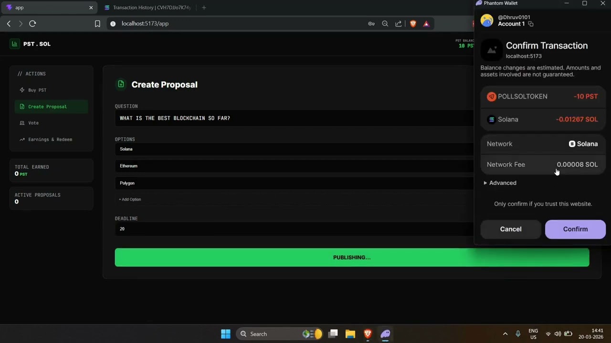Open Windows Start menu
The width and height of the screenshot is (611, 343).
[x=226, y=334]
